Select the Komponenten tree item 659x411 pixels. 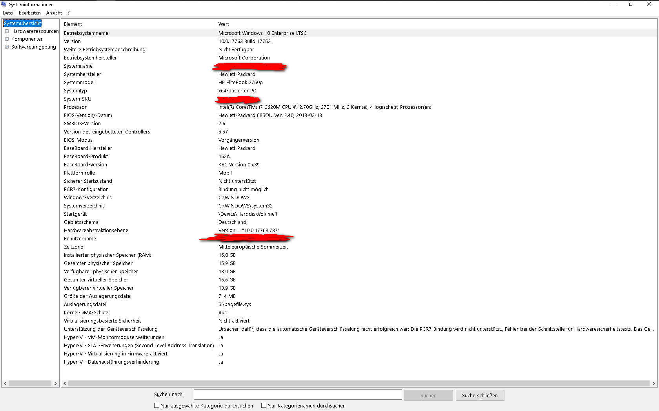click(27, 39)
